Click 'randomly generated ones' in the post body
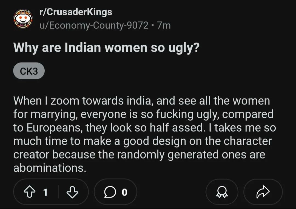This screenshot has width=296, height=209. [x=168, y=154]
